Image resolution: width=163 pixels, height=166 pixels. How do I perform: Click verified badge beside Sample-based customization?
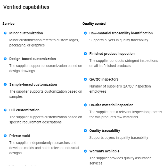[5, 84]
